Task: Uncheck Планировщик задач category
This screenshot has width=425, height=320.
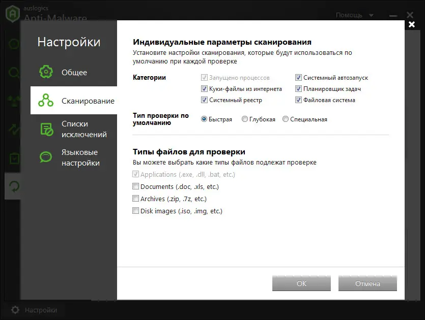Action: tap(298, 89)
